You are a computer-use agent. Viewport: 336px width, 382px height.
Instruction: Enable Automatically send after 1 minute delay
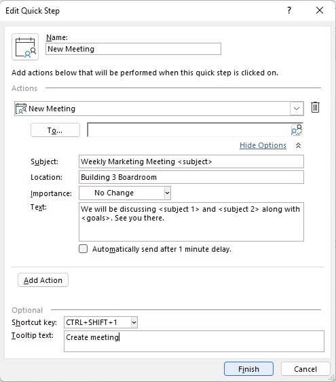[x=83, y=249]
